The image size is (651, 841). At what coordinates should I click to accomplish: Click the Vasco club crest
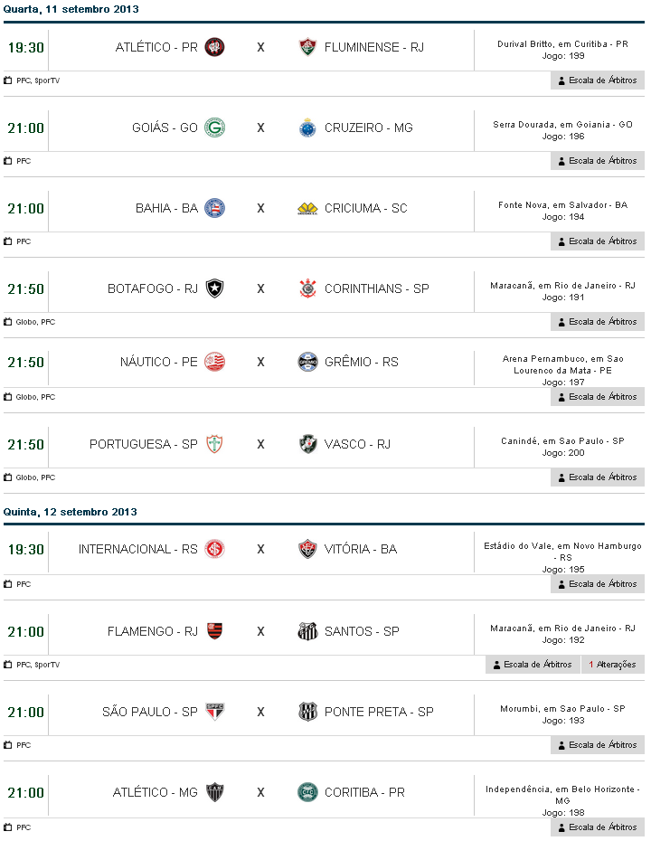308,444
